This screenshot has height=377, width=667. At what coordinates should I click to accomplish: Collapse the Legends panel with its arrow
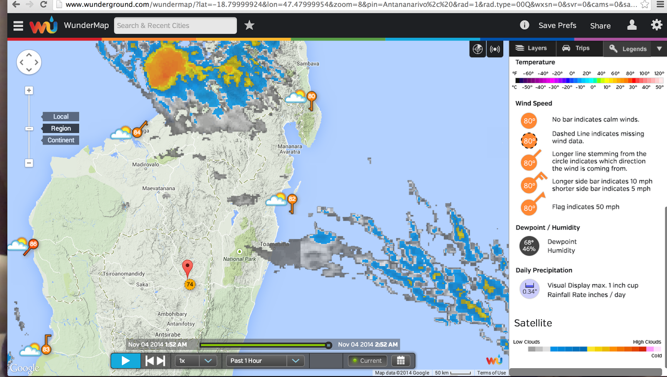659,49
